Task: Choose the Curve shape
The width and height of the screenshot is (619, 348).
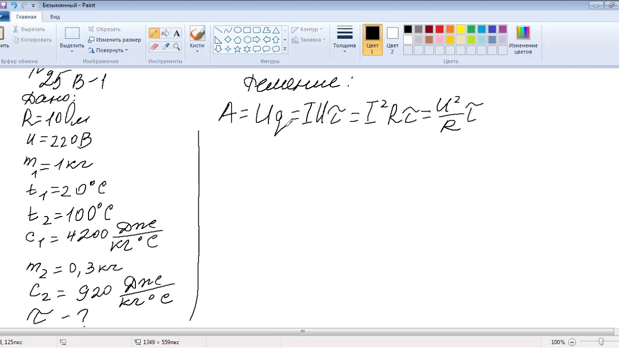Action: coord(228,30)
